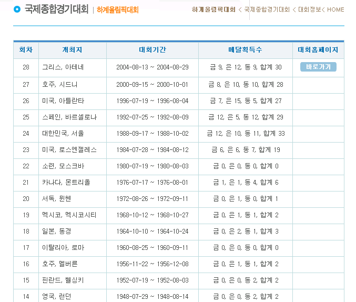
Task: Click the date range 2004-08-13 ~ 2004-08-29
Action: (152, 67)
